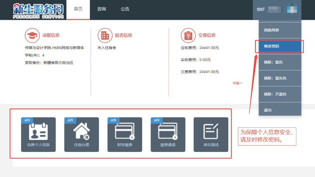Click the yen clipboard 交费信息 icon
This screenshot has width=315, height=177.
[x=188, y=35]
